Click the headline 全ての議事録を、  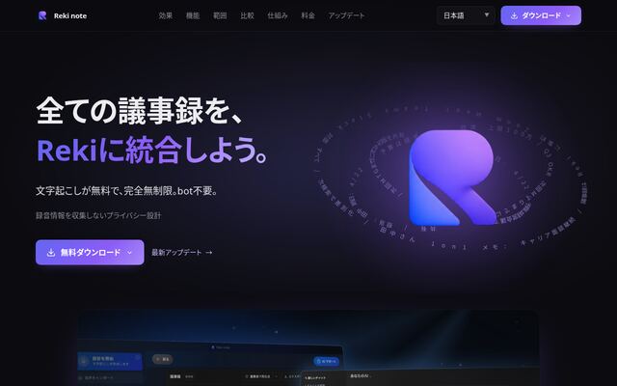139,111
